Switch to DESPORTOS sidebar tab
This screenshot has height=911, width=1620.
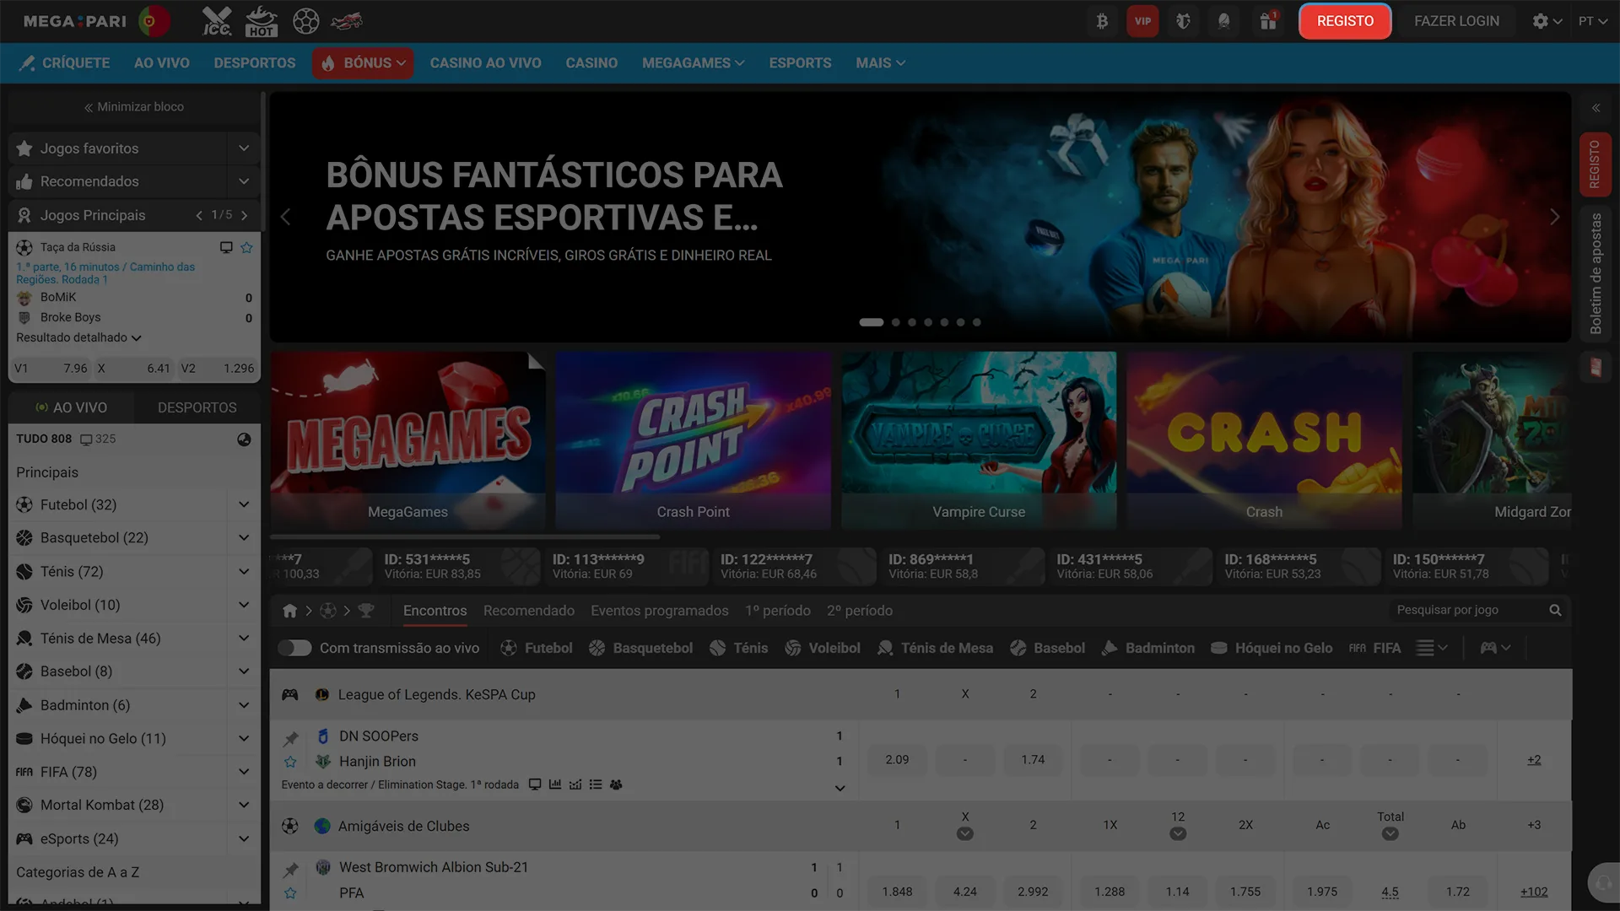point(197,407)
